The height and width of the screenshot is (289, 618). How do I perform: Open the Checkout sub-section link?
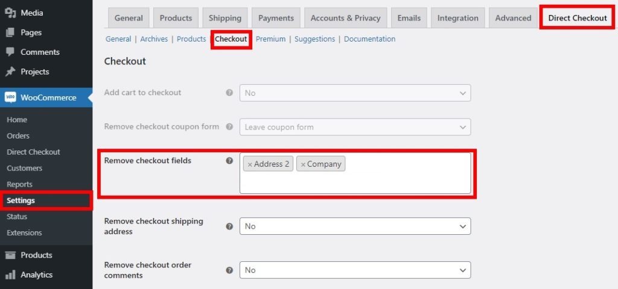click(x=231, y=39)
